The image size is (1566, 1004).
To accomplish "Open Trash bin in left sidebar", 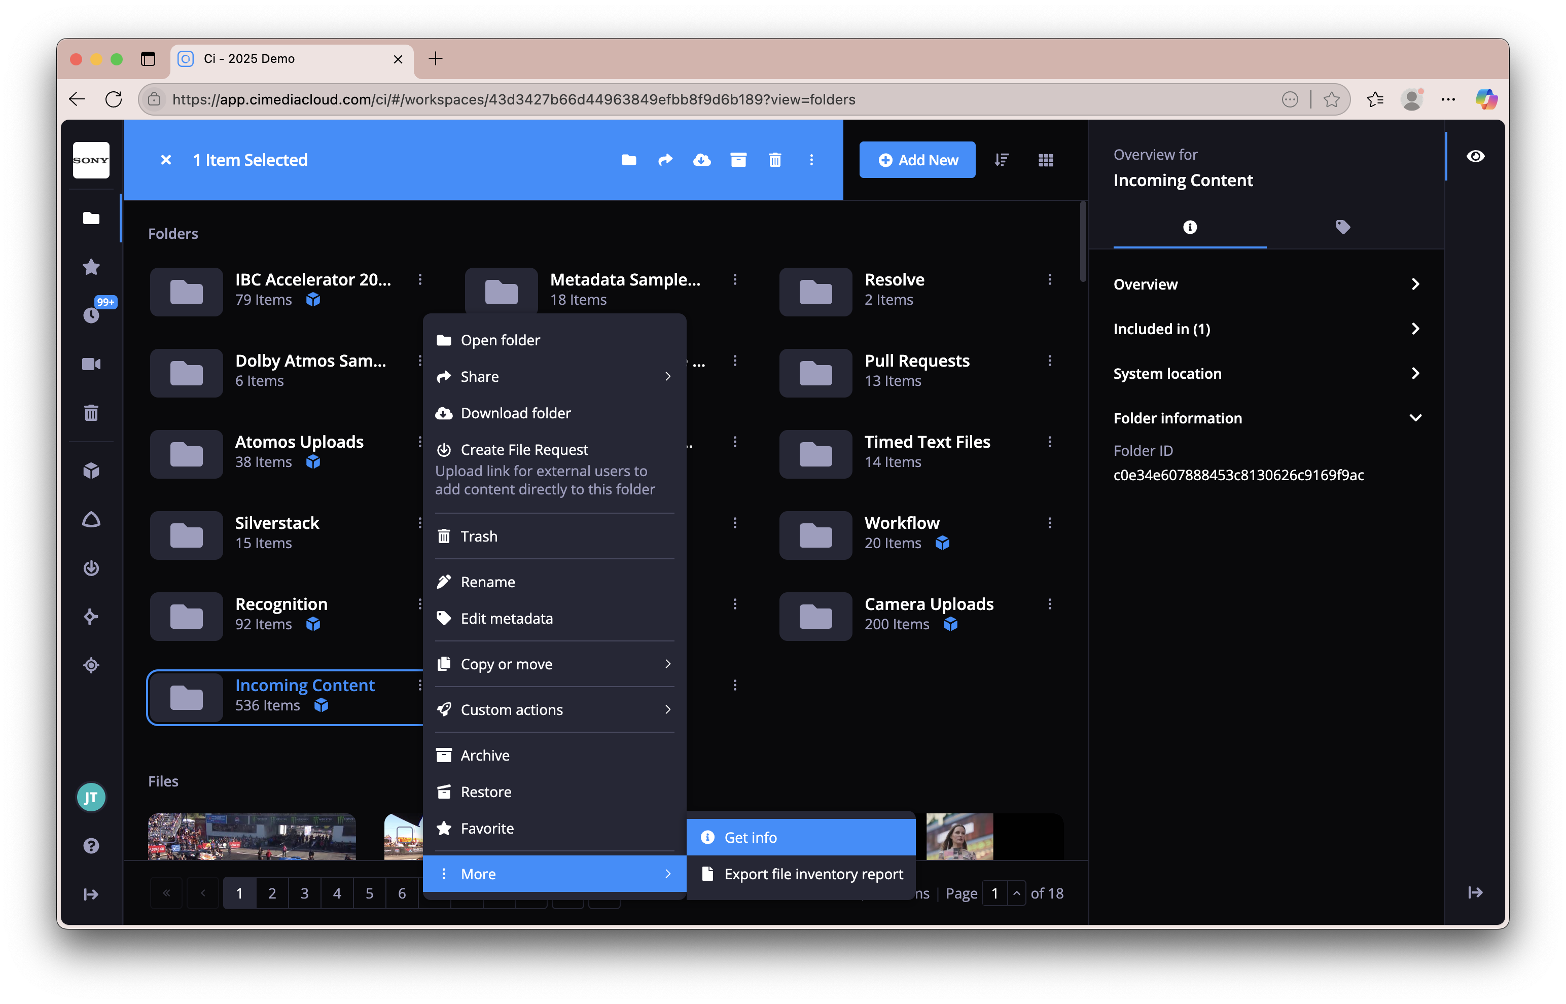I will [91, 413].
